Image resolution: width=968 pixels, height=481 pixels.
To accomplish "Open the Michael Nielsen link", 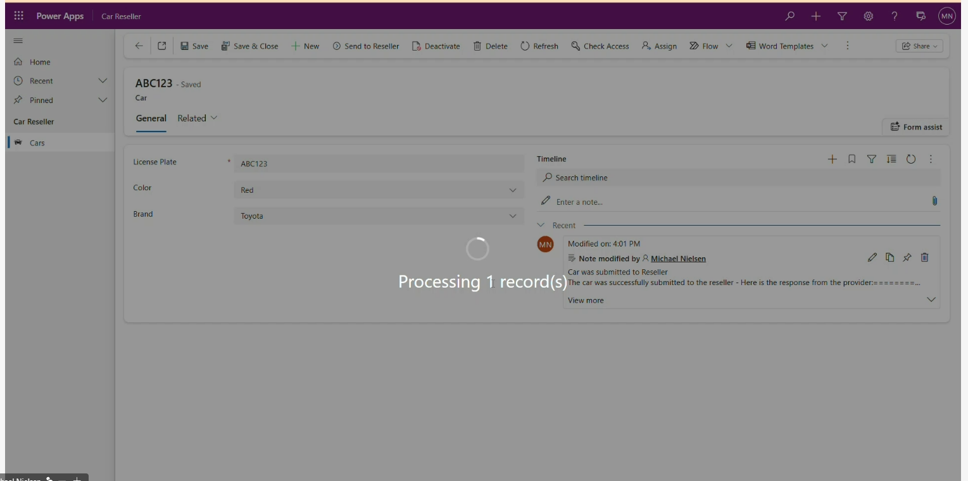I will click(x=678, y=259).
